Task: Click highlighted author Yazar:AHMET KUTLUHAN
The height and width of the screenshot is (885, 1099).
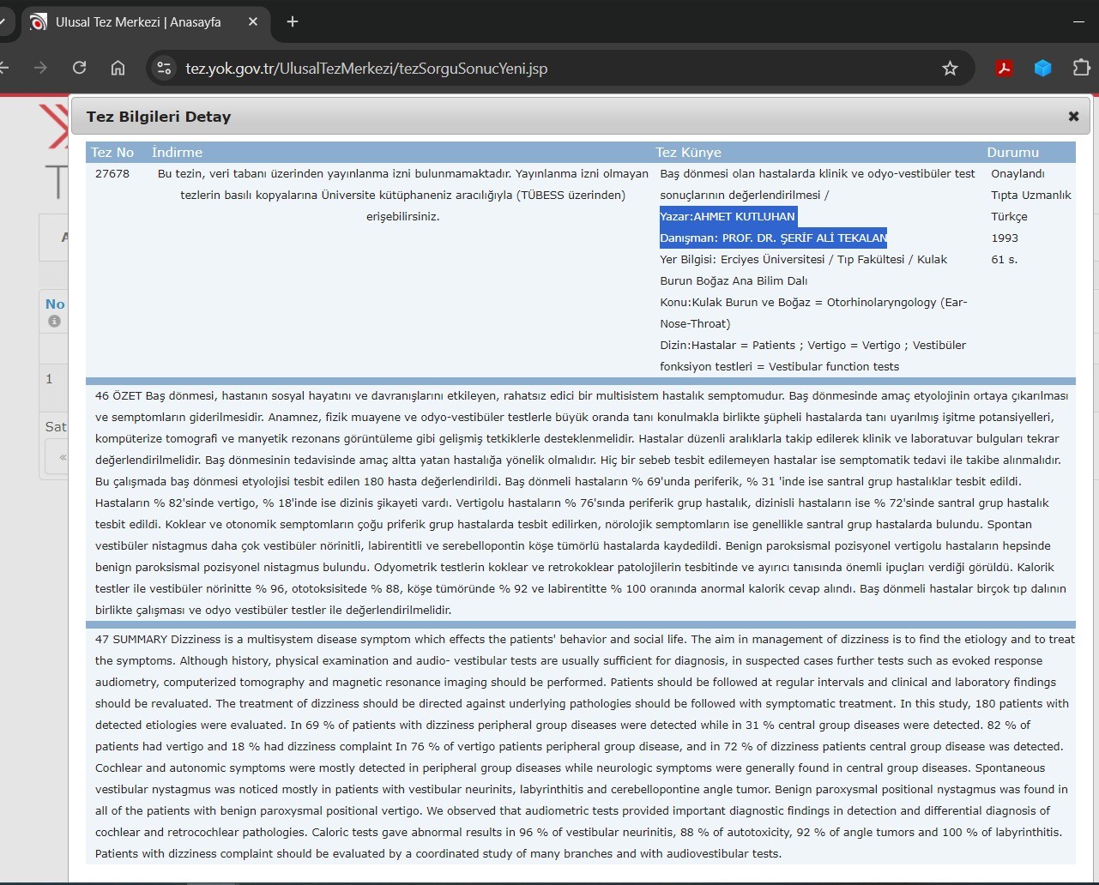Action: coord(728,216)
